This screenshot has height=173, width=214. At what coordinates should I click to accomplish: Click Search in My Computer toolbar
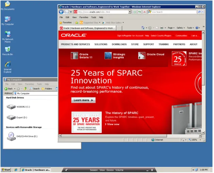click(34, 89)
